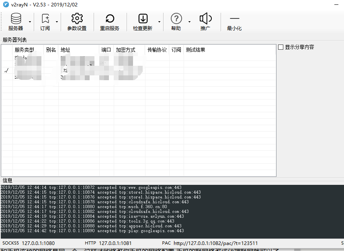
Task: Click the PAC URL in status bar
Action: coord(215,243)
